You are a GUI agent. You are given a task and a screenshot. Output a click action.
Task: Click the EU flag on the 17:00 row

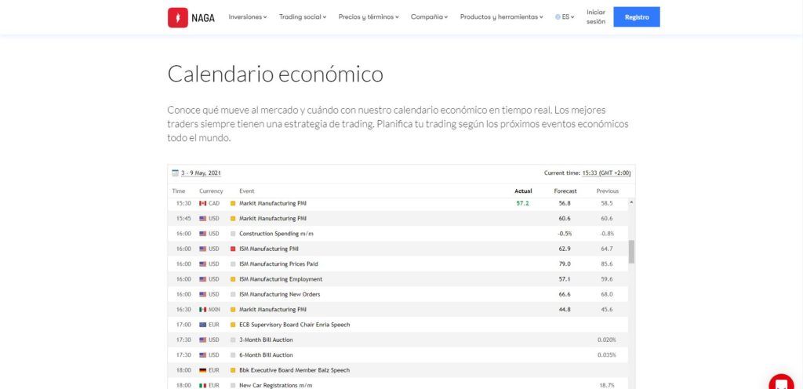[203, 325]
